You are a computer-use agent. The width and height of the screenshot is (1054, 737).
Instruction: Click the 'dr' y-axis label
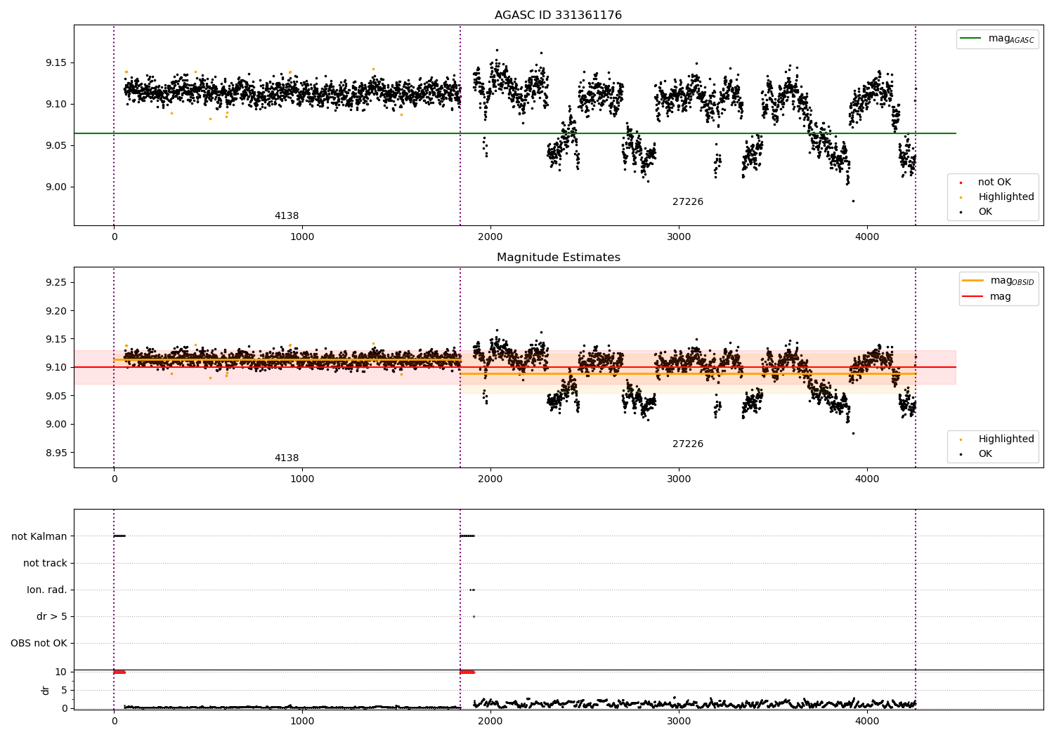[x=46, y=690]
